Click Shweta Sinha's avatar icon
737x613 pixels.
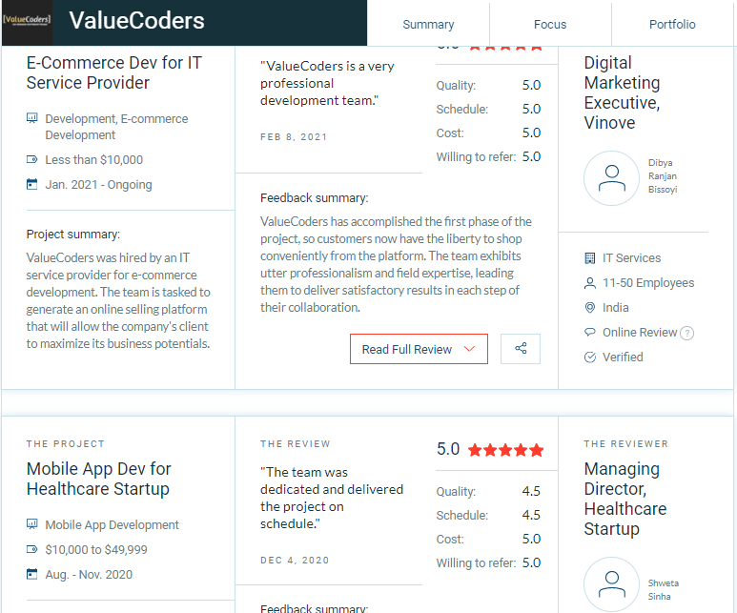[611, 583]
